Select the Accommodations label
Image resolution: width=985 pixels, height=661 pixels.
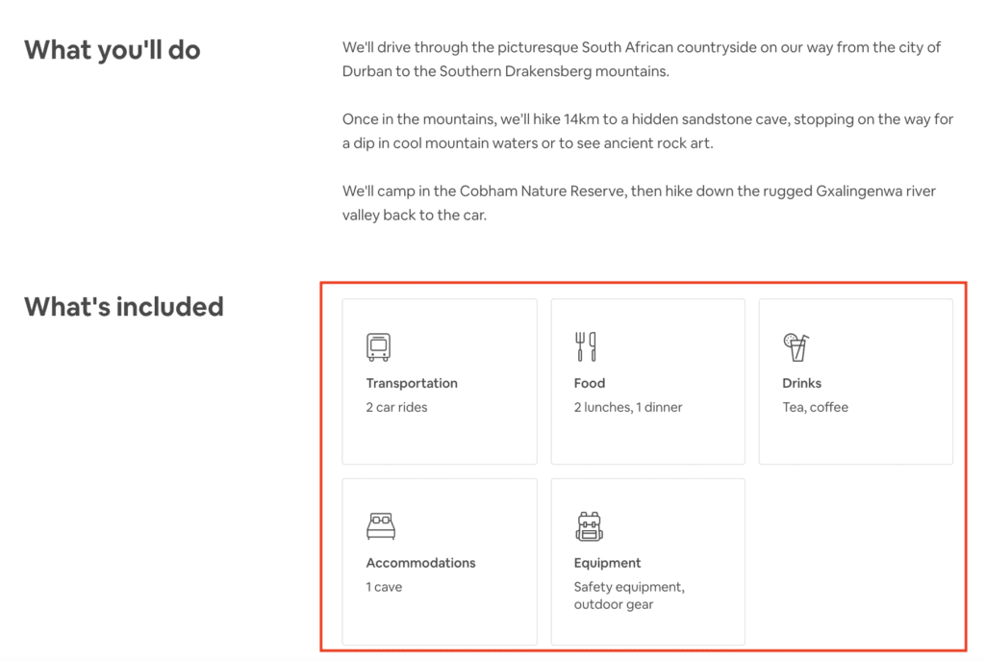pos(420,563)
